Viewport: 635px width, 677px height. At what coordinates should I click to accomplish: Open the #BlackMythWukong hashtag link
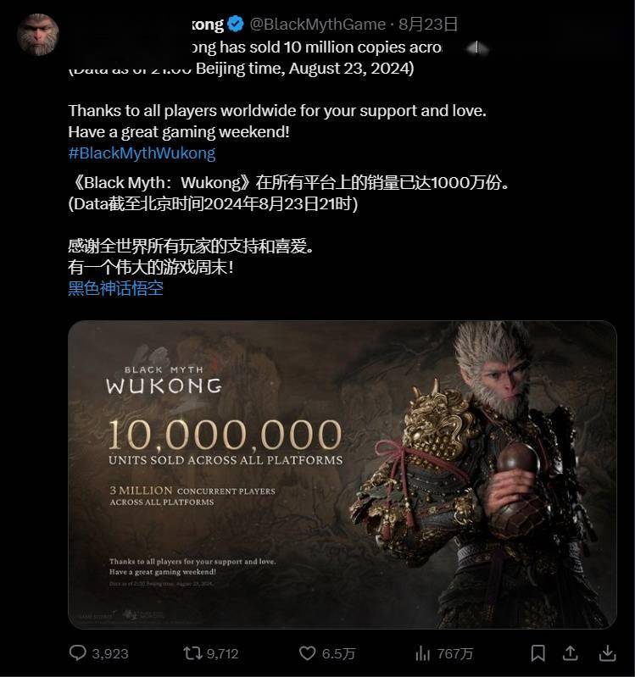click(142, 153)
